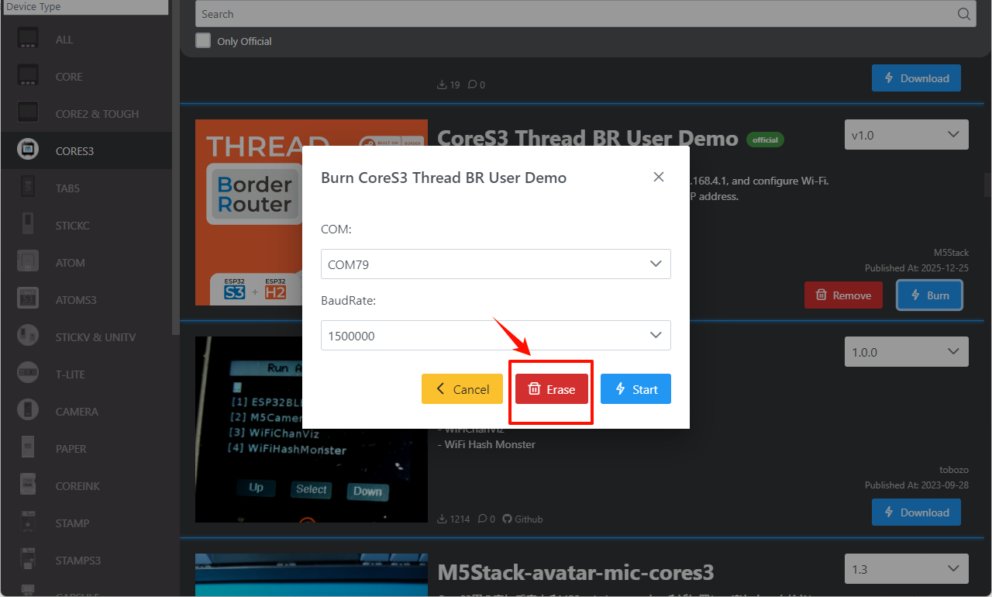Choose the ATOMS3 device icon
Viewport: 992px width, 597px height.
tap(29, 300)
